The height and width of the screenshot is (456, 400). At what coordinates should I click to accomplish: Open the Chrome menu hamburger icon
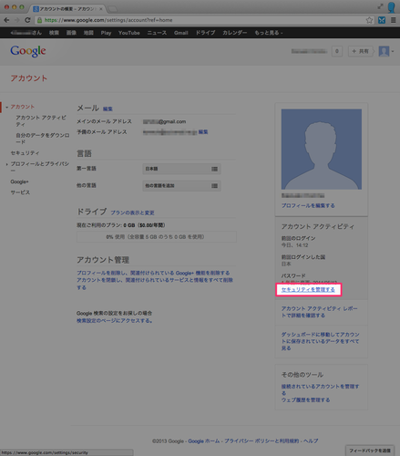pos(394,20)
